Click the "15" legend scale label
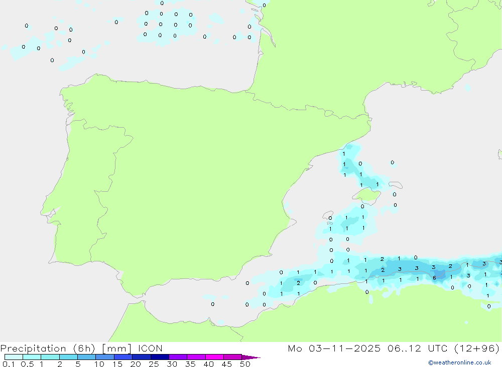Viewport: 502px width, 367px height. (x=117, y=364)
